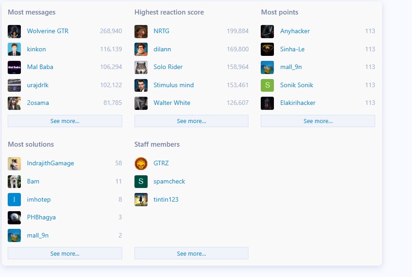
Task: See more under Most solutions
Action: [x=65, y=253]
